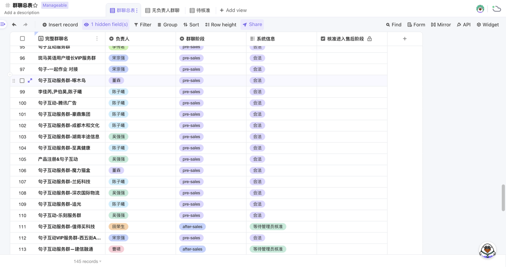Image resolution: width=506 pixels, height=267 pixels.
Task: Show the 1 hidden field(s)
Action: point(106,24)
